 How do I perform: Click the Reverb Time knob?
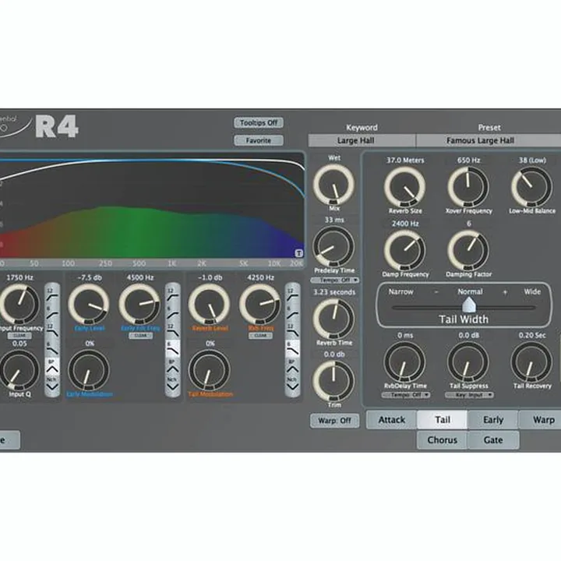click(x=333, y=319)
